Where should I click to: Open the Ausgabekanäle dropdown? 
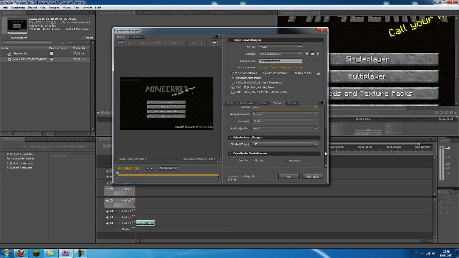(x=285, y=114)
